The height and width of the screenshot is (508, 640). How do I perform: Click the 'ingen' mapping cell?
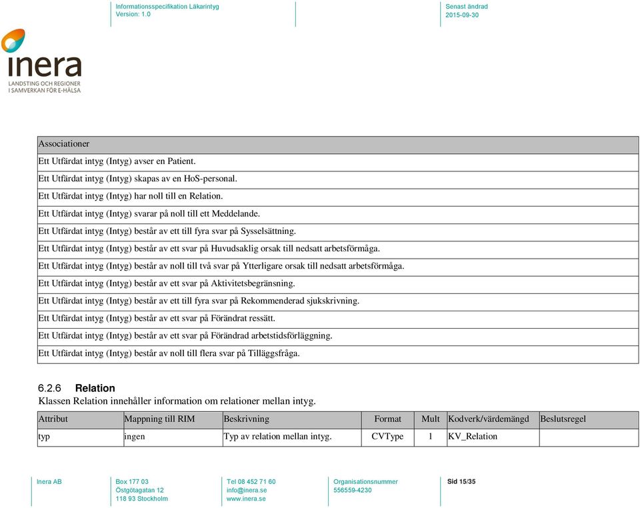coord(173,437)
